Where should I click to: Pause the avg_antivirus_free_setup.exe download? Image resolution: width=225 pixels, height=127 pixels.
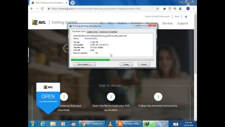tap(126, 64)
